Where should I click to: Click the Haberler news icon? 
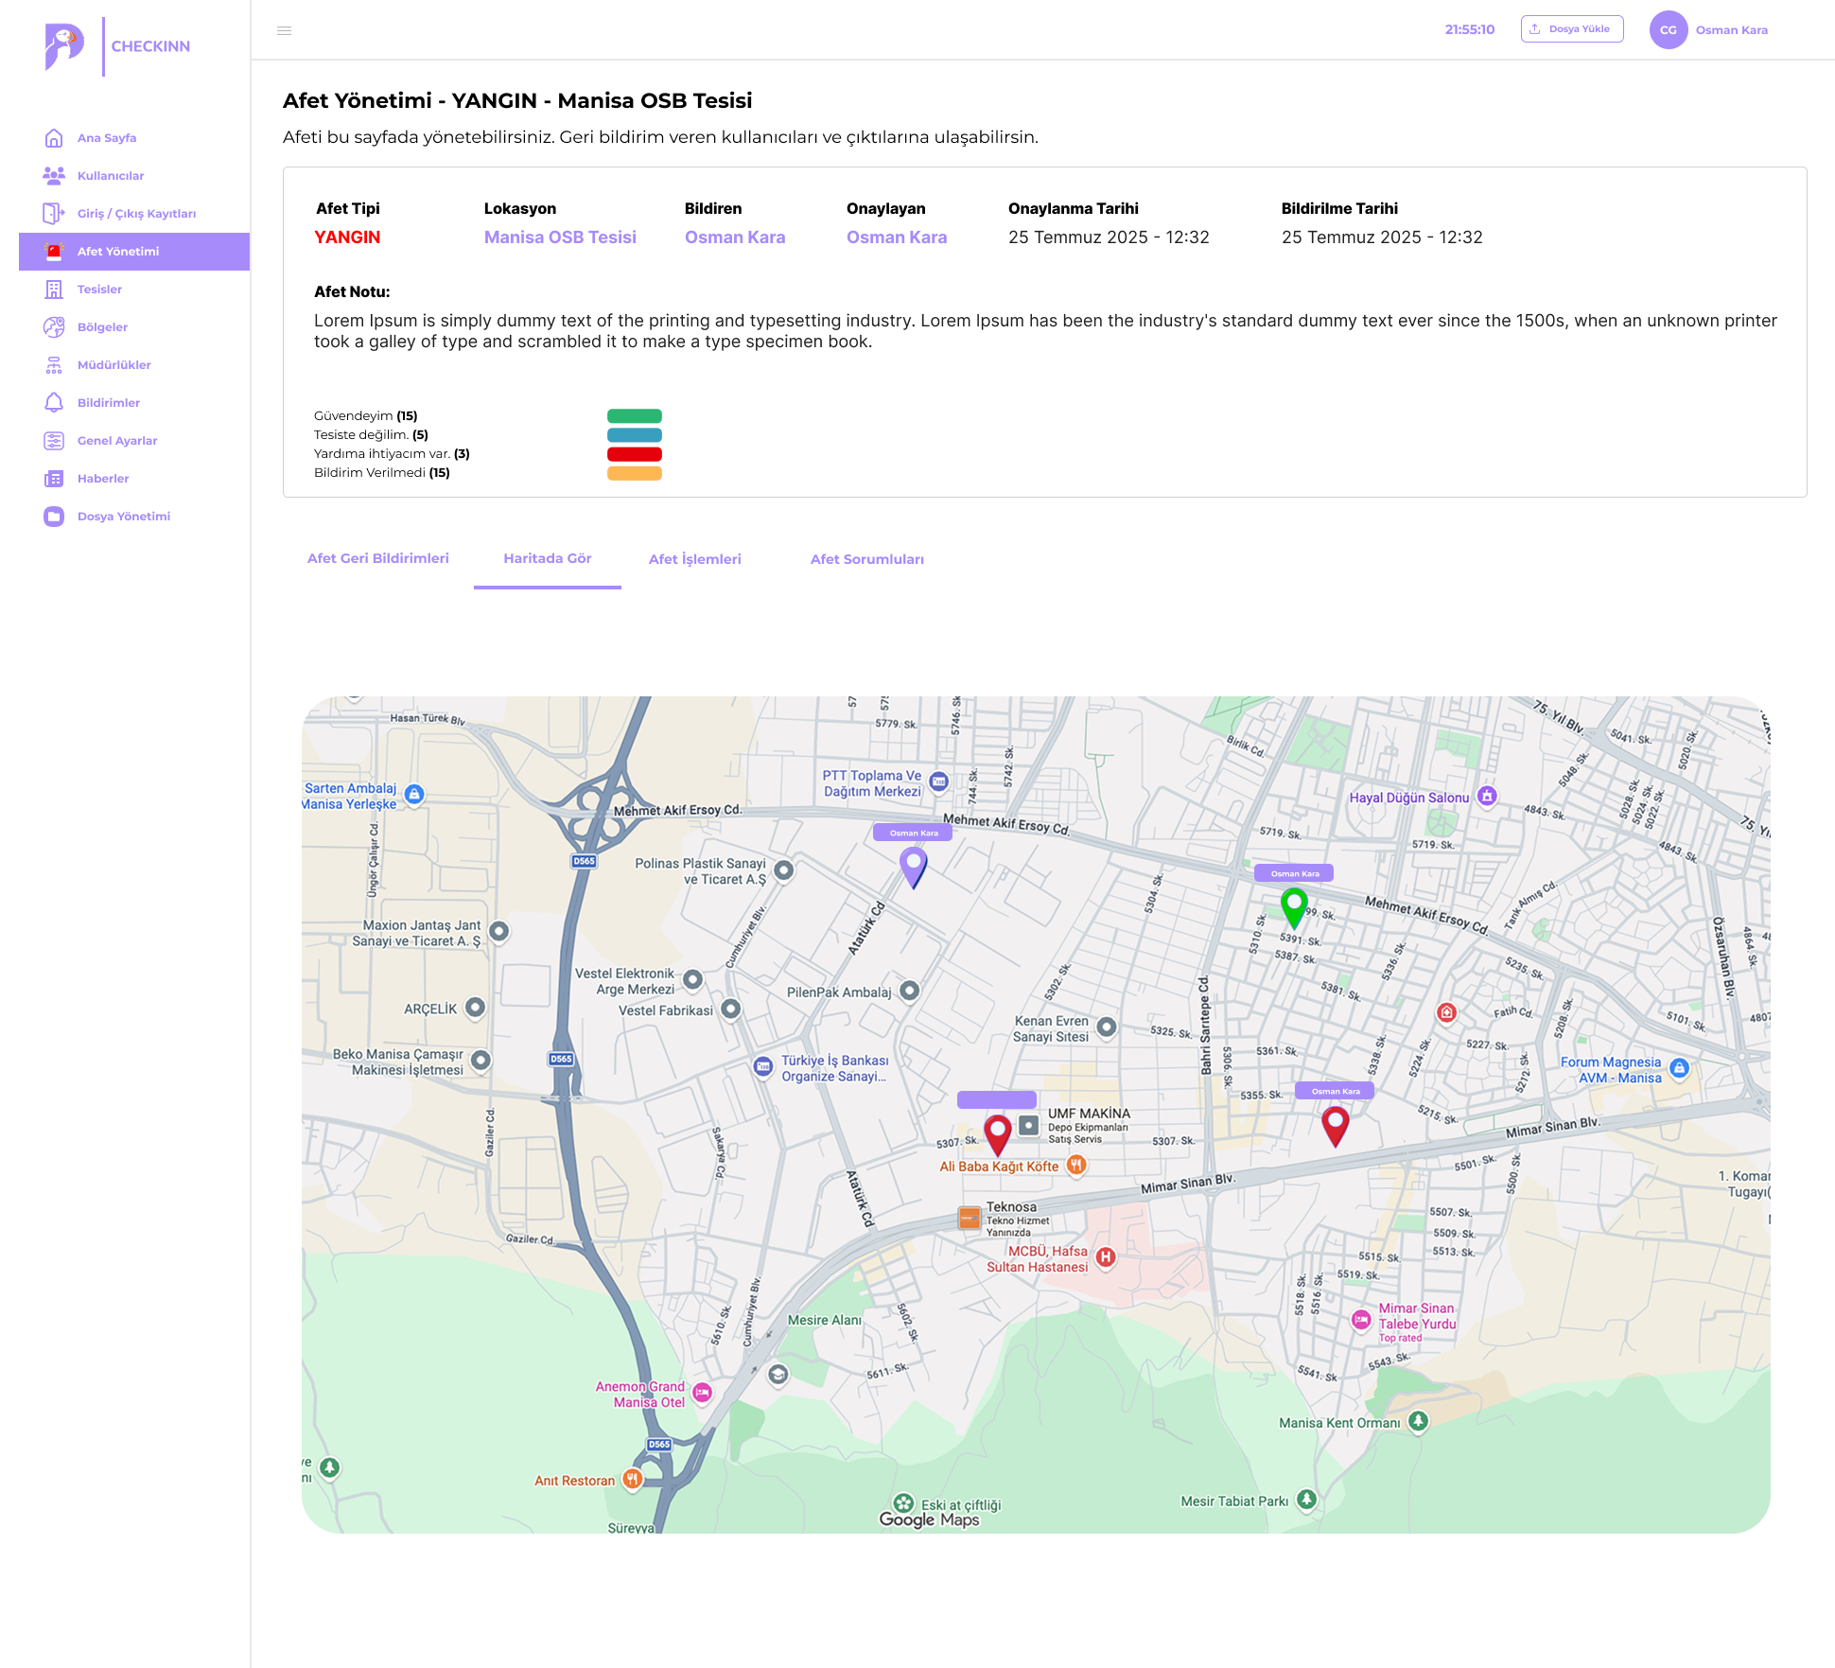coord(54,479)
